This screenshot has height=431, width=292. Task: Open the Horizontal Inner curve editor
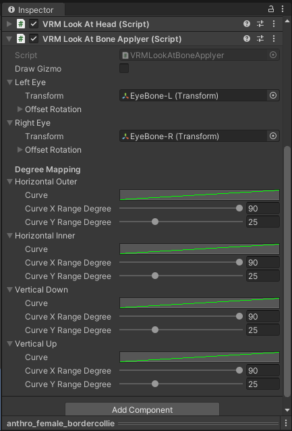pyautogui.click(x=200, y=249)
